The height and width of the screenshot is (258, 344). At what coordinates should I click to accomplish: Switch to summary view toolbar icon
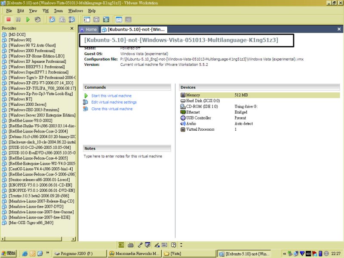pos(119,19)
